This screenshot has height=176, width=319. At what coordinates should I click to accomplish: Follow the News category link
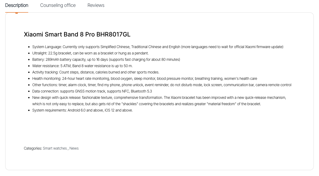[74, 148]
